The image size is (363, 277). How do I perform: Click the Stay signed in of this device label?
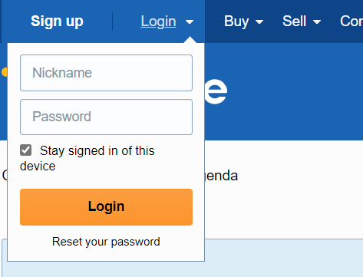[87, 158]
